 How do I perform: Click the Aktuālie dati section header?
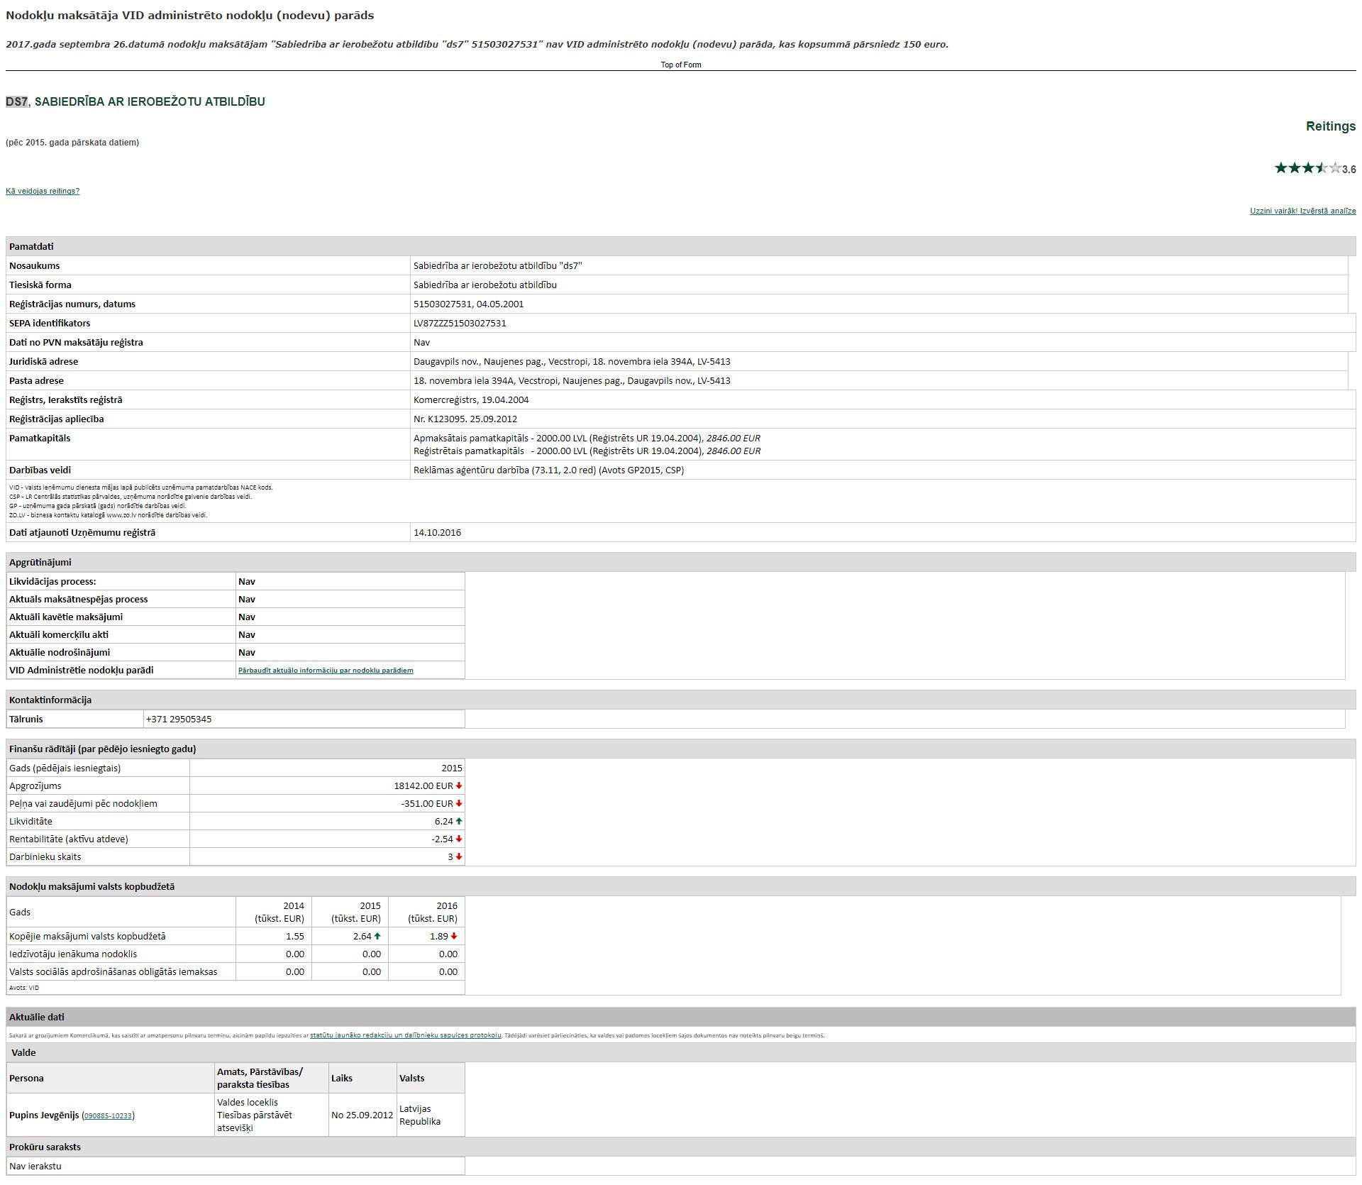37,1017
